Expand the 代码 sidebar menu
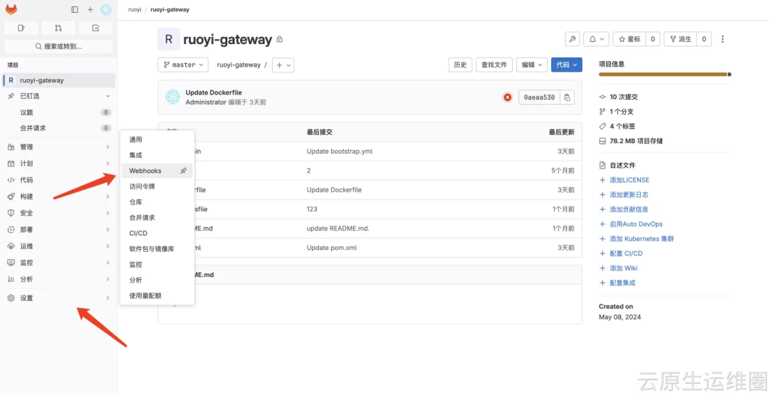The width and height of the screenshot is (769, 393). [59, 180]
